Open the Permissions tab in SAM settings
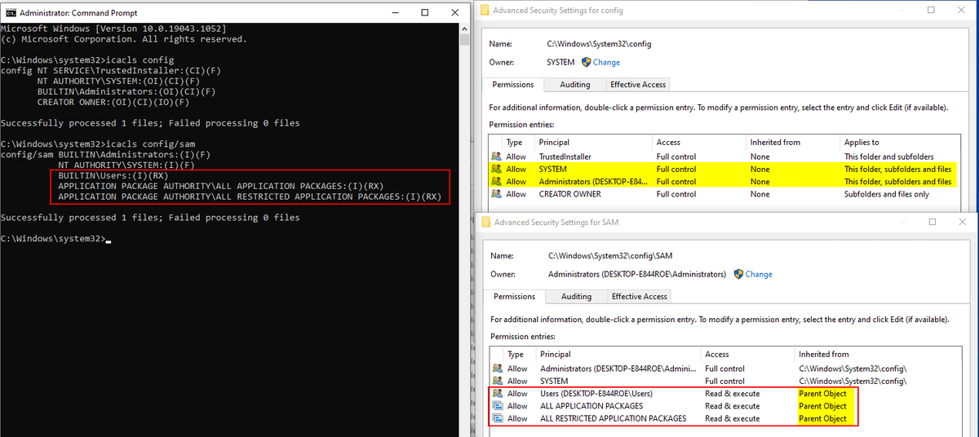Screen dimensions: 979x437 514,296
